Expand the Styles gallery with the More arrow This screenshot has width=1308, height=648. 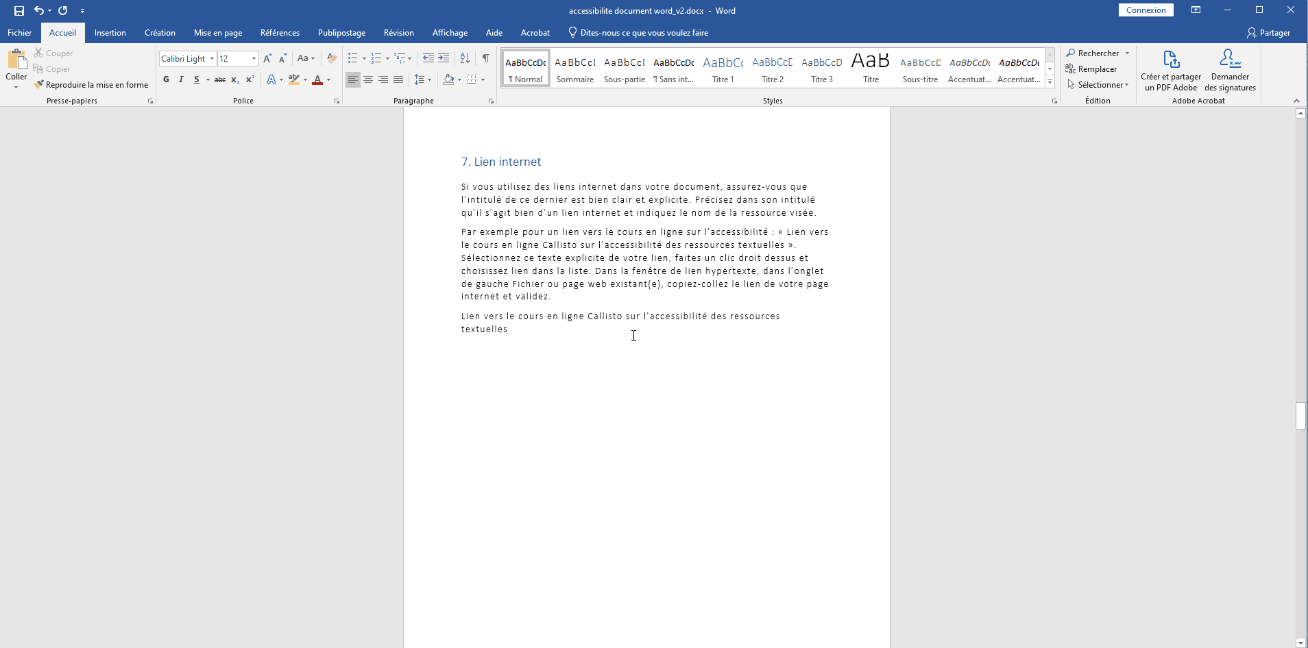1050,82
